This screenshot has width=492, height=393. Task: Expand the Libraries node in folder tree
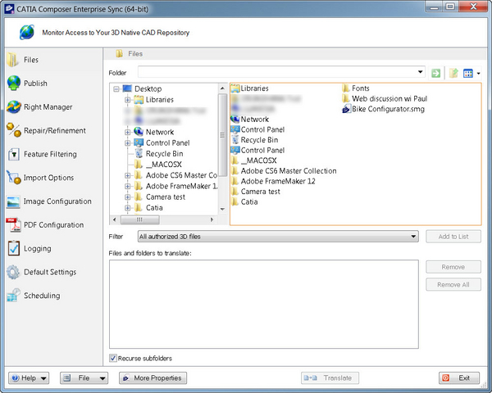coord(128,100)
